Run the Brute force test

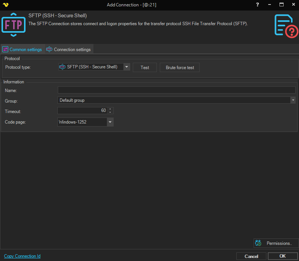(x=180, y=68)
